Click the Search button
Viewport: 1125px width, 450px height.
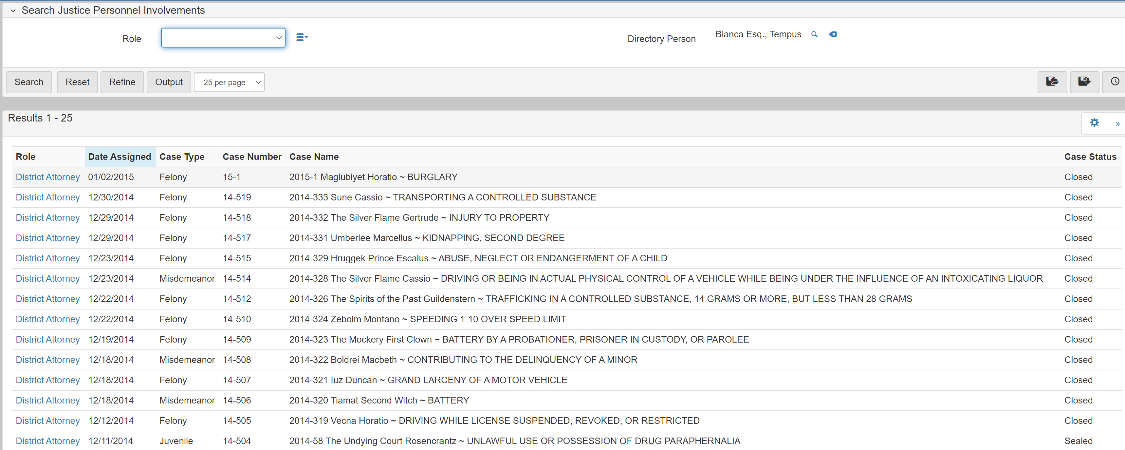pyautogui.click(x=29, y=82)
